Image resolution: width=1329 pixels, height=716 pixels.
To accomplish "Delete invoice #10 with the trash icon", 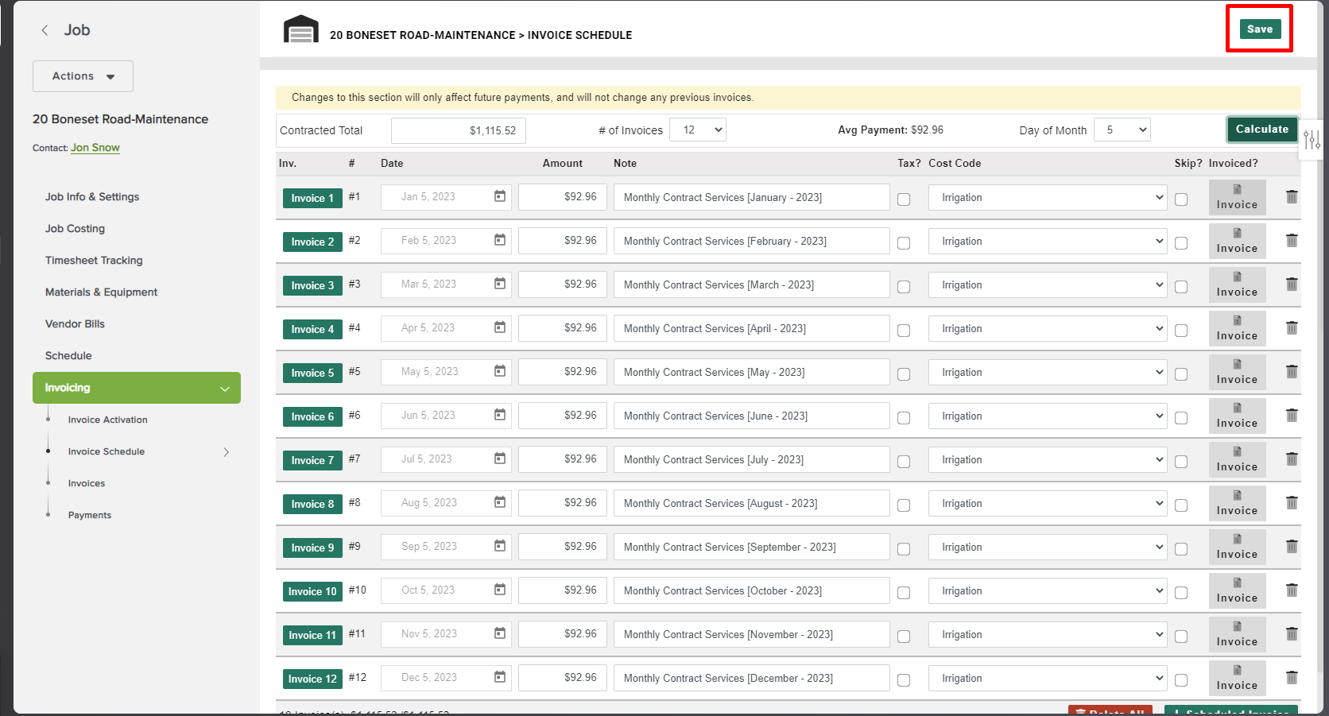I will pyautogui.click(x=1292, y=590).
